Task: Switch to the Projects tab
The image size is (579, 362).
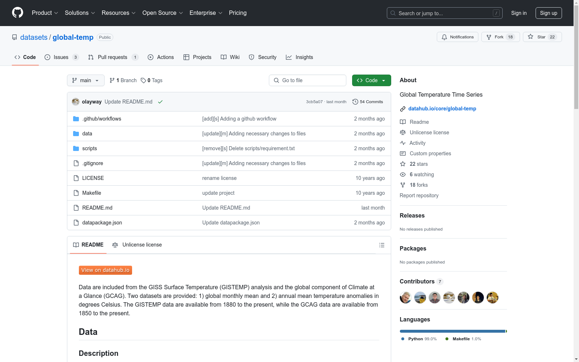Action: click(x=198, y=57)
